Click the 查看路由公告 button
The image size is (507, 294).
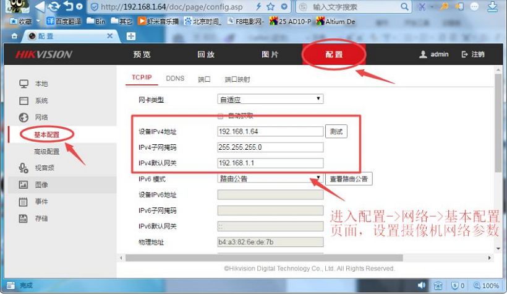349,179
